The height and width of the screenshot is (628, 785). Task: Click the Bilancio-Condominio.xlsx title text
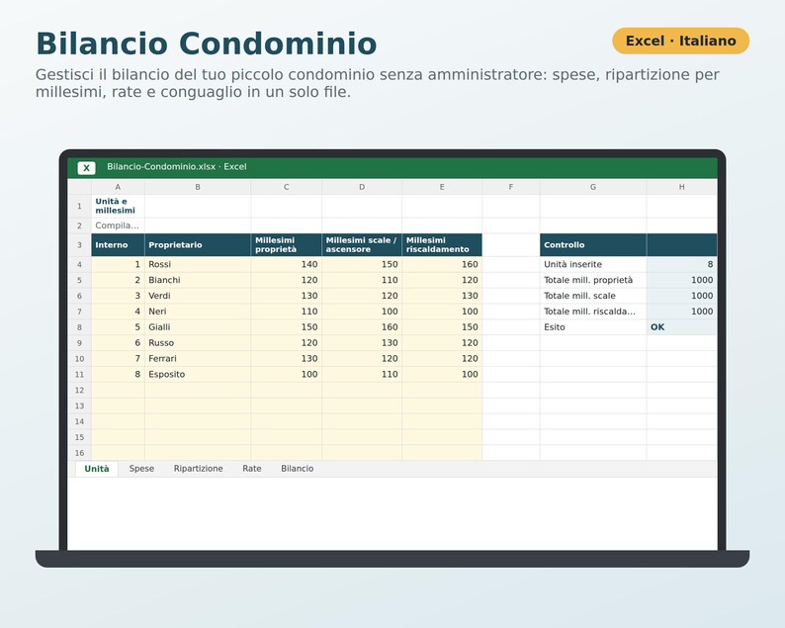177,167
